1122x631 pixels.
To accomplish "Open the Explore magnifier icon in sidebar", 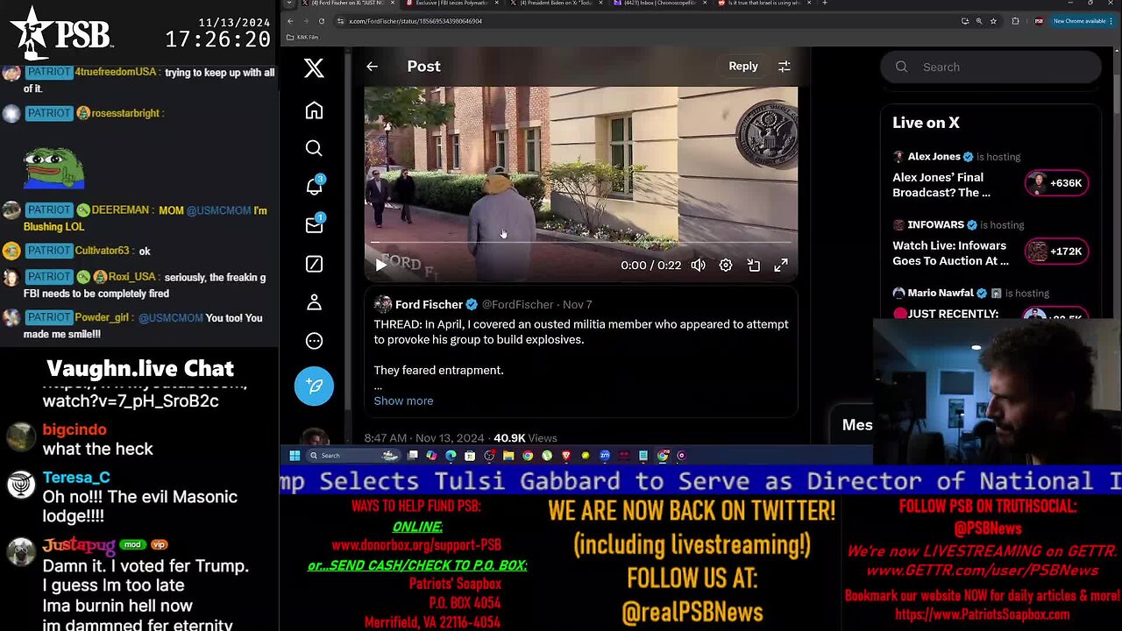I will point(314,148).
